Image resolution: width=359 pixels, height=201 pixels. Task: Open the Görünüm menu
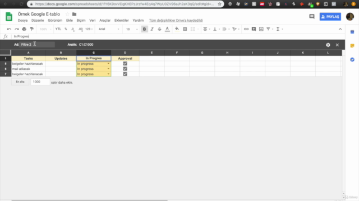[55, 20]
